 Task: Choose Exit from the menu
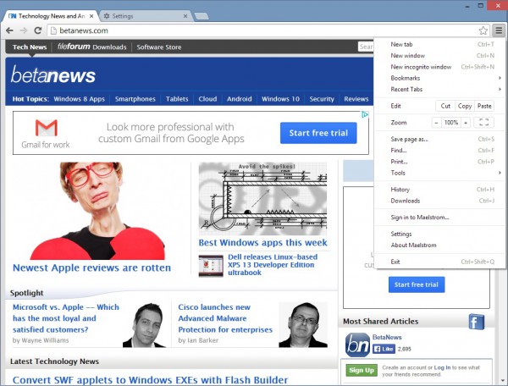click(x=439, y=262)
